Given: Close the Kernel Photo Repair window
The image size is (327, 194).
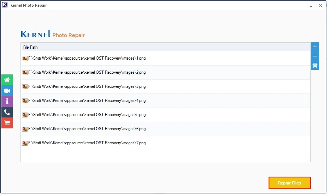Looking at the screenshot, I should click(320, 5).
